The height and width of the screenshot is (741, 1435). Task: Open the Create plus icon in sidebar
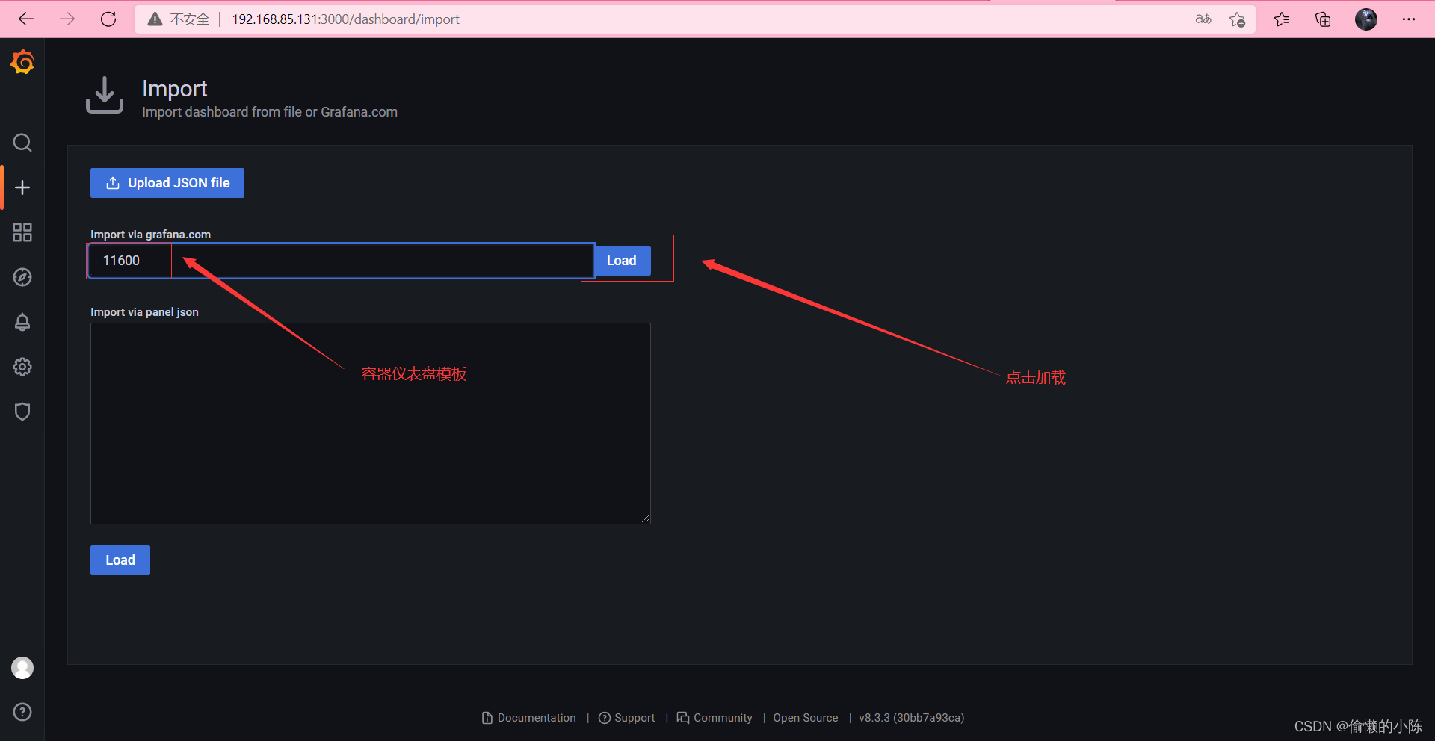click(x=22, y=187)
